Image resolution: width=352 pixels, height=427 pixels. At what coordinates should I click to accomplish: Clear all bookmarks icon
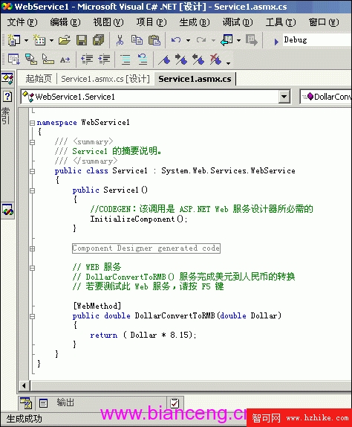pos(215,59)
